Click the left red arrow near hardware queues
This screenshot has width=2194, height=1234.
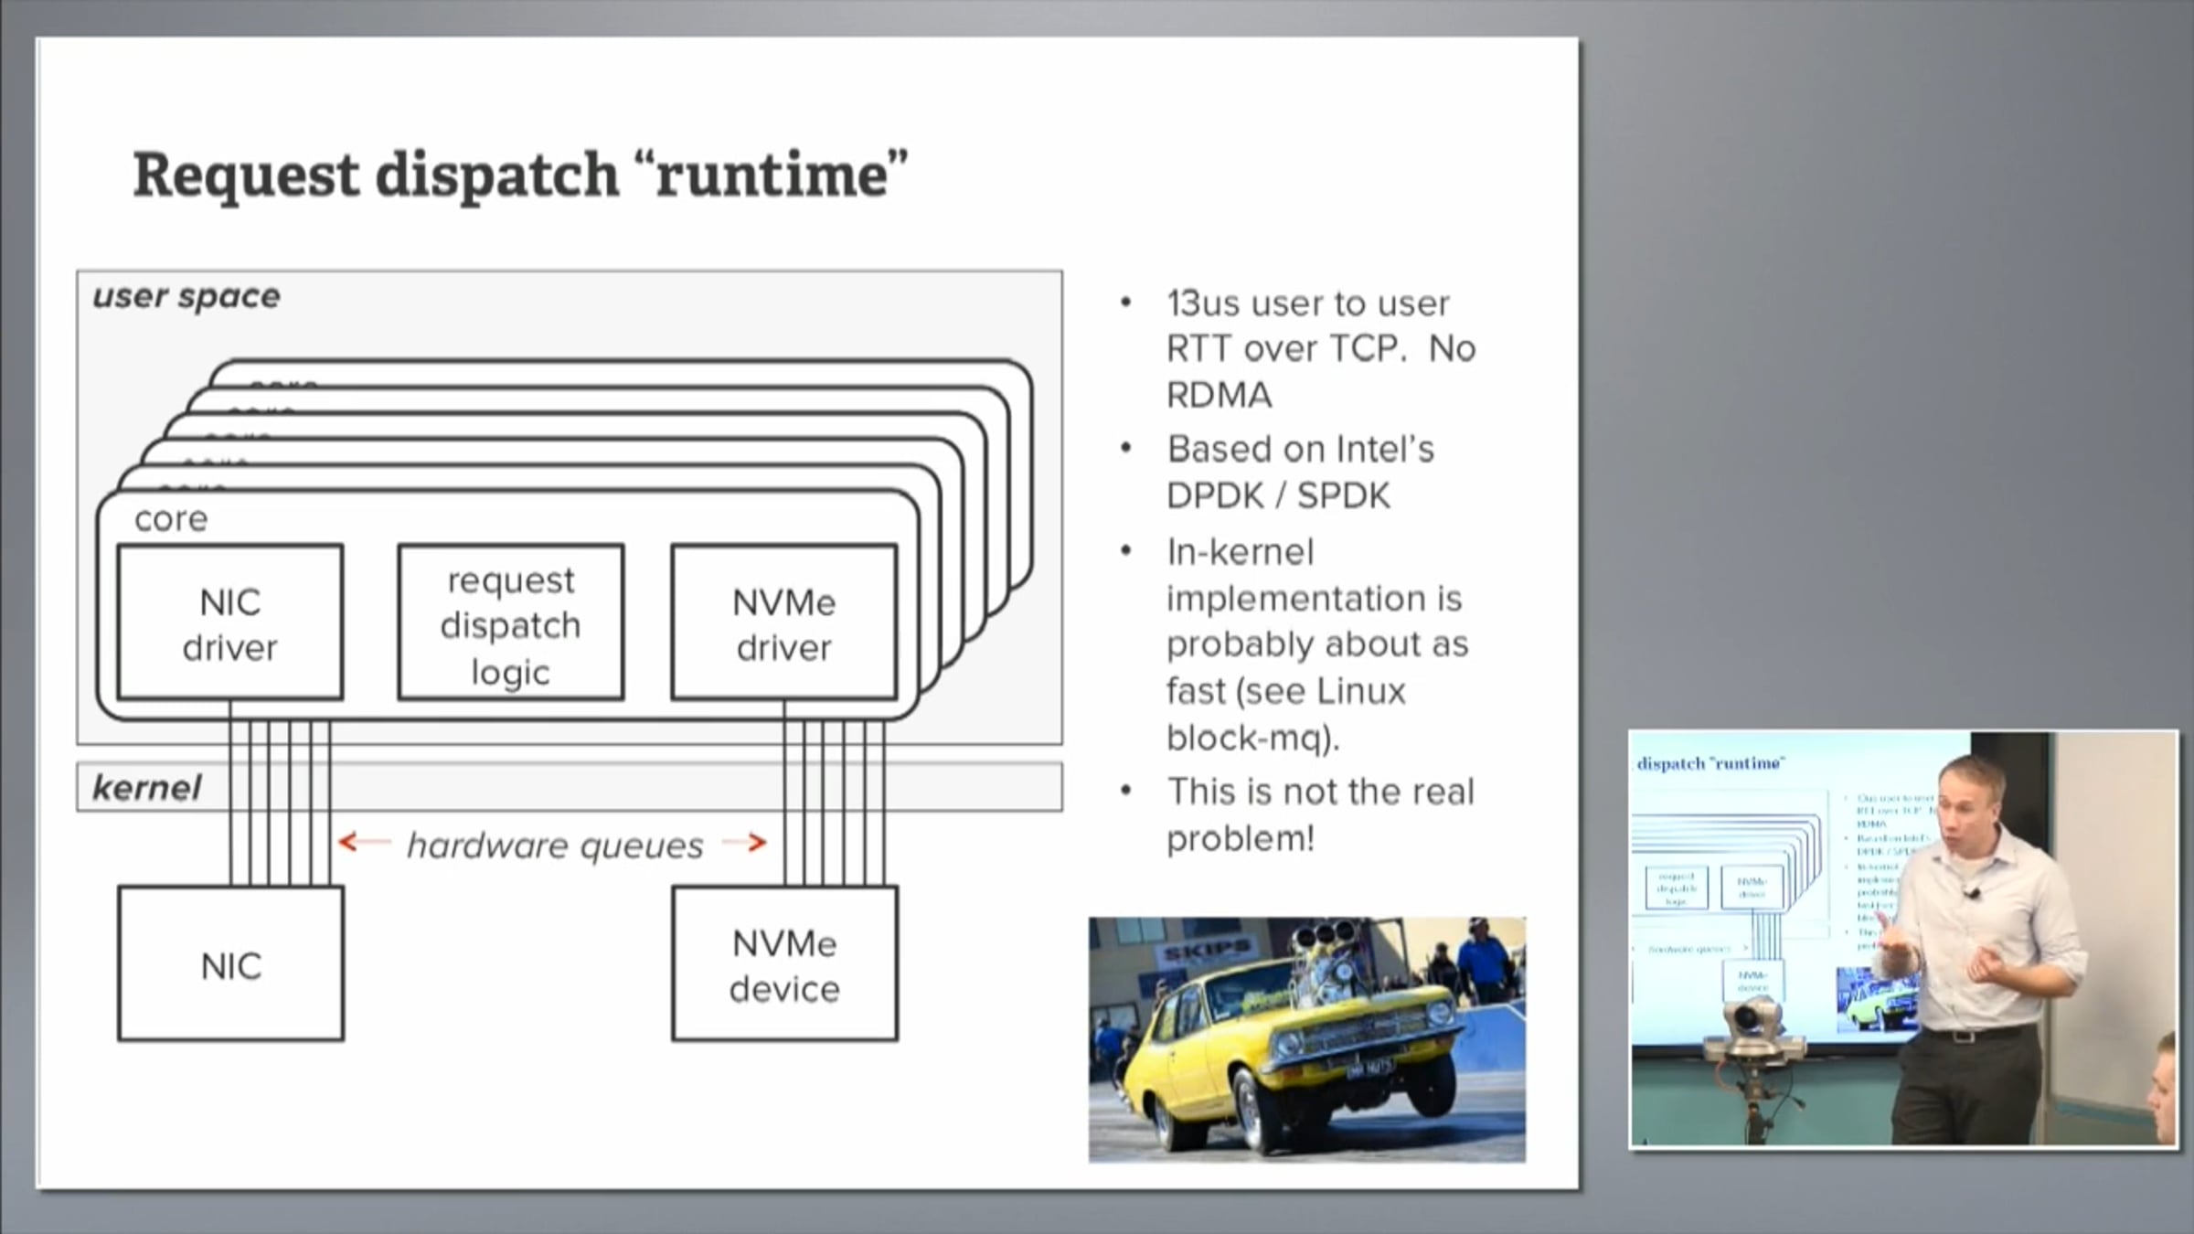click(x=364, y=842)
